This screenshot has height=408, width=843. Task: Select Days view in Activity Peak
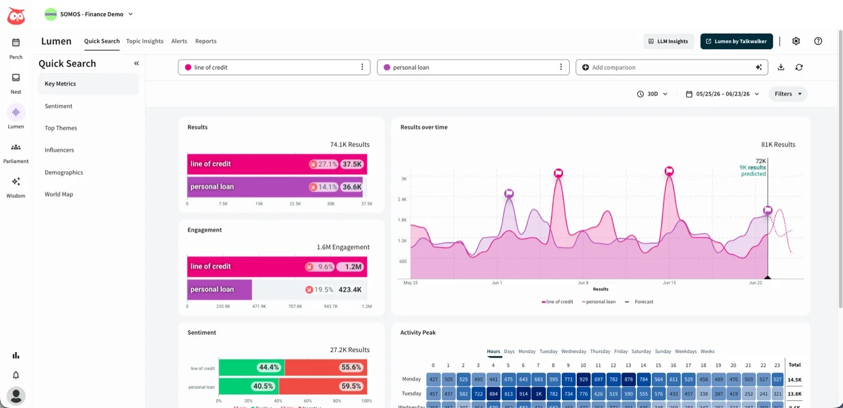[509, 351]
